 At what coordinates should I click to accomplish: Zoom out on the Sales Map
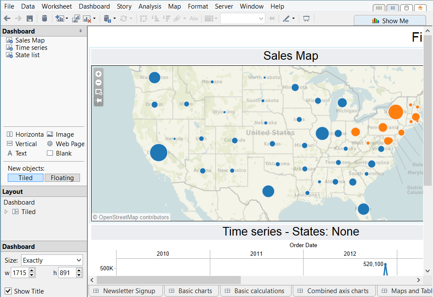(98, 83)
